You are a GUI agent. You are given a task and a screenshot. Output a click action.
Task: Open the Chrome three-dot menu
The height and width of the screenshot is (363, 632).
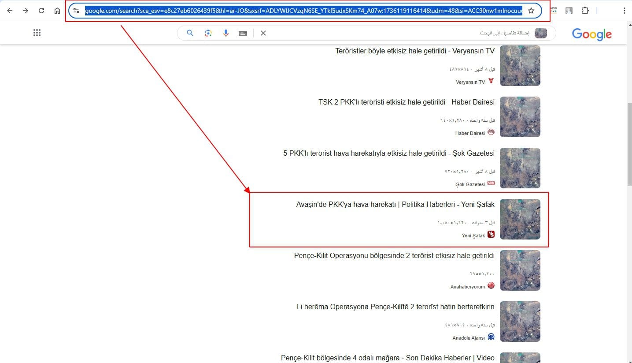click(x=624, y=11)
